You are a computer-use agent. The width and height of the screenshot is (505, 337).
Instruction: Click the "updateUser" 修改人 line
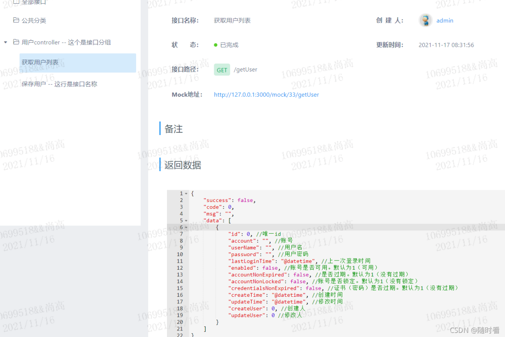(x=265, y=315)
